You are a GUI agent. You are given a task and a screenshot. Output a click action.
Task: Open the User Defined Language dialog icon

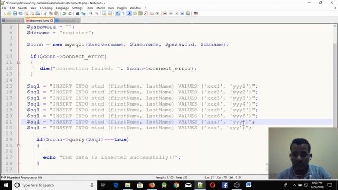coord(135,13)
